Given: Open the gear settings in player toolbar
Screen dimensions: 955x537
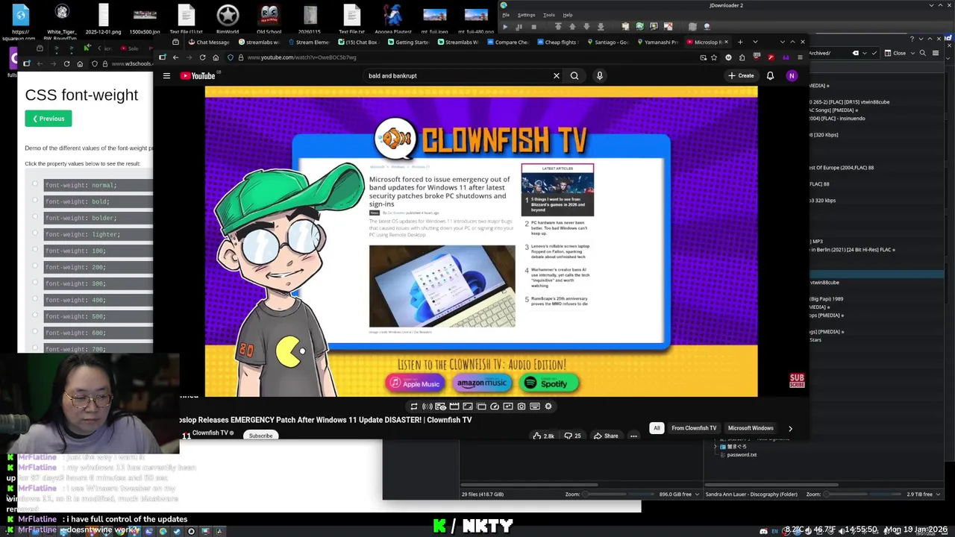Looking at the screenshot, I should 548,406.
